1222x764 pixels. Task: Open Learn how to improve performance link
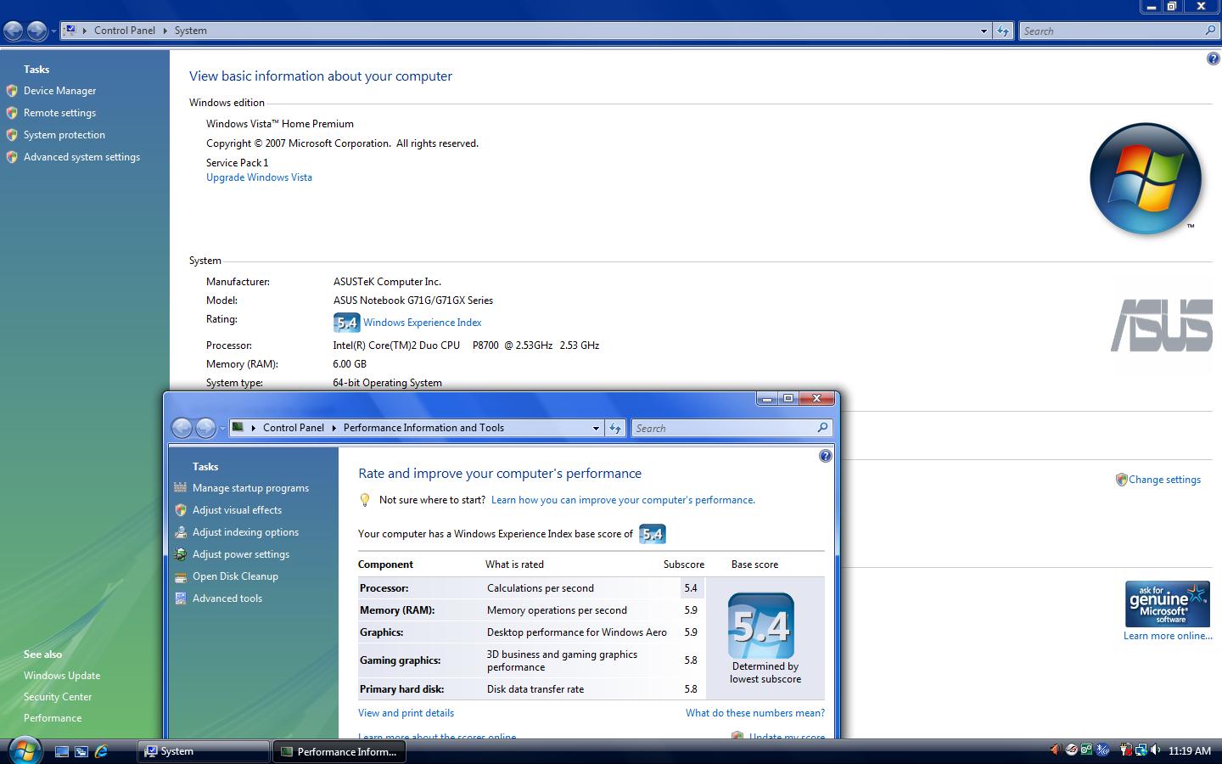click(623, 500)
